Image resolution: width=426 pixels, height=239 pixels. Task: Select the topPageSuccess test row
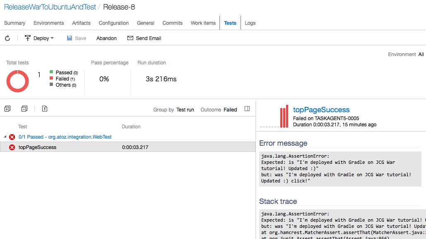click(128, 147)
